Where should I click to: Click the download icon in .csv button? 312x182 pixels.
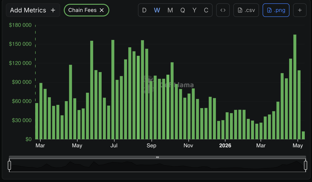pos(240,10)
